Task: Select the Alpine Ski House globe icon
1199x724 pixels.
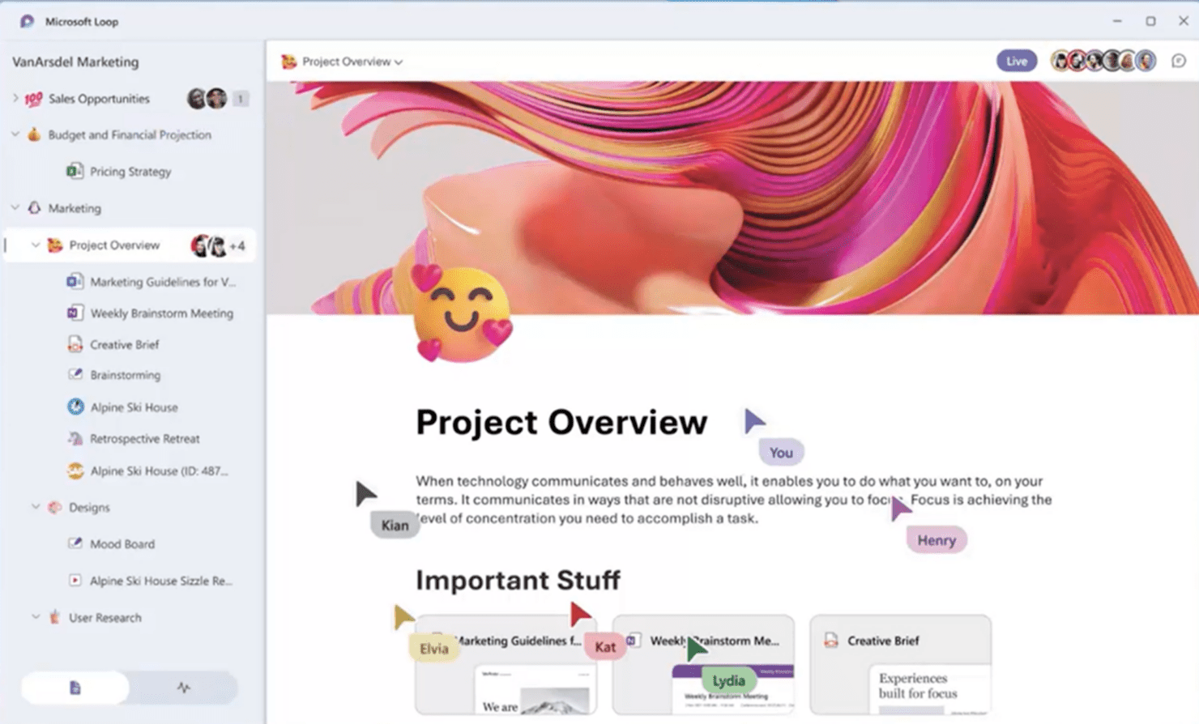Action: point(75,407)
